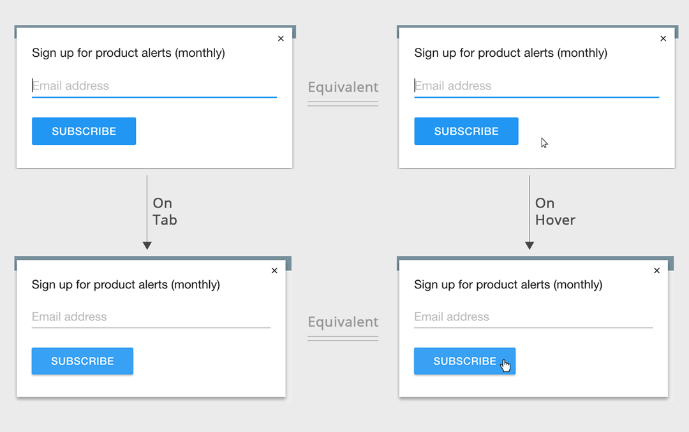Click the Email address field in top-right dialog
This screenshot has height=432, width=689.
536,86
